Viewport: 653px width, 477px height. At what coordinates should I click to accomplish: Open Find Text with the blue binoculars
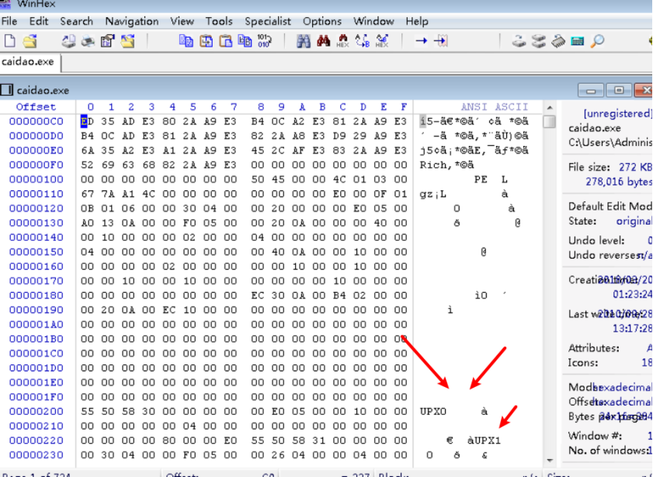[x=304, y=41]
